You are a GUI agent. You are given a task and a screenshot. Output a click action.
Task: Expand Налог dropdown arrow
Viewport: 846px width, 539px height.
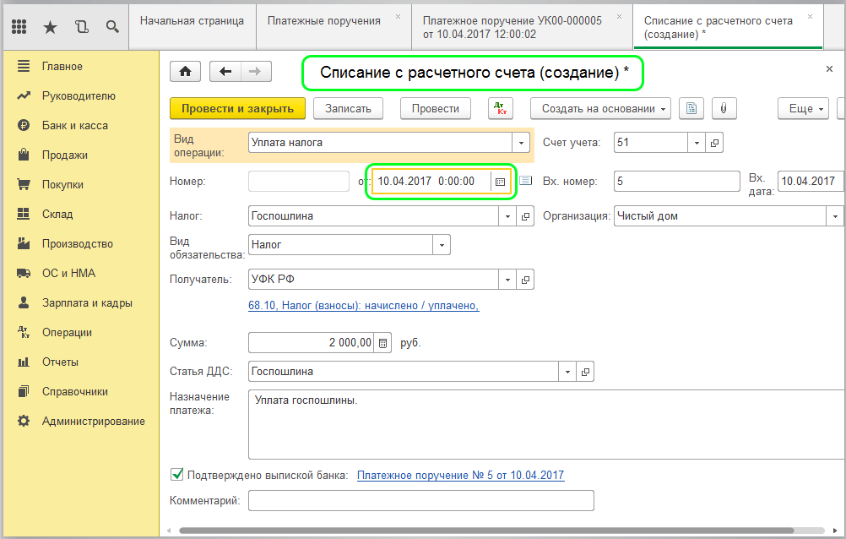coord(507,216)
